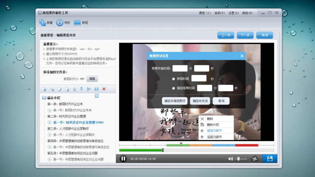Screen dimensions: 315x177
Task: Click the edit chapter pencil icon
Action: (59, 89)
